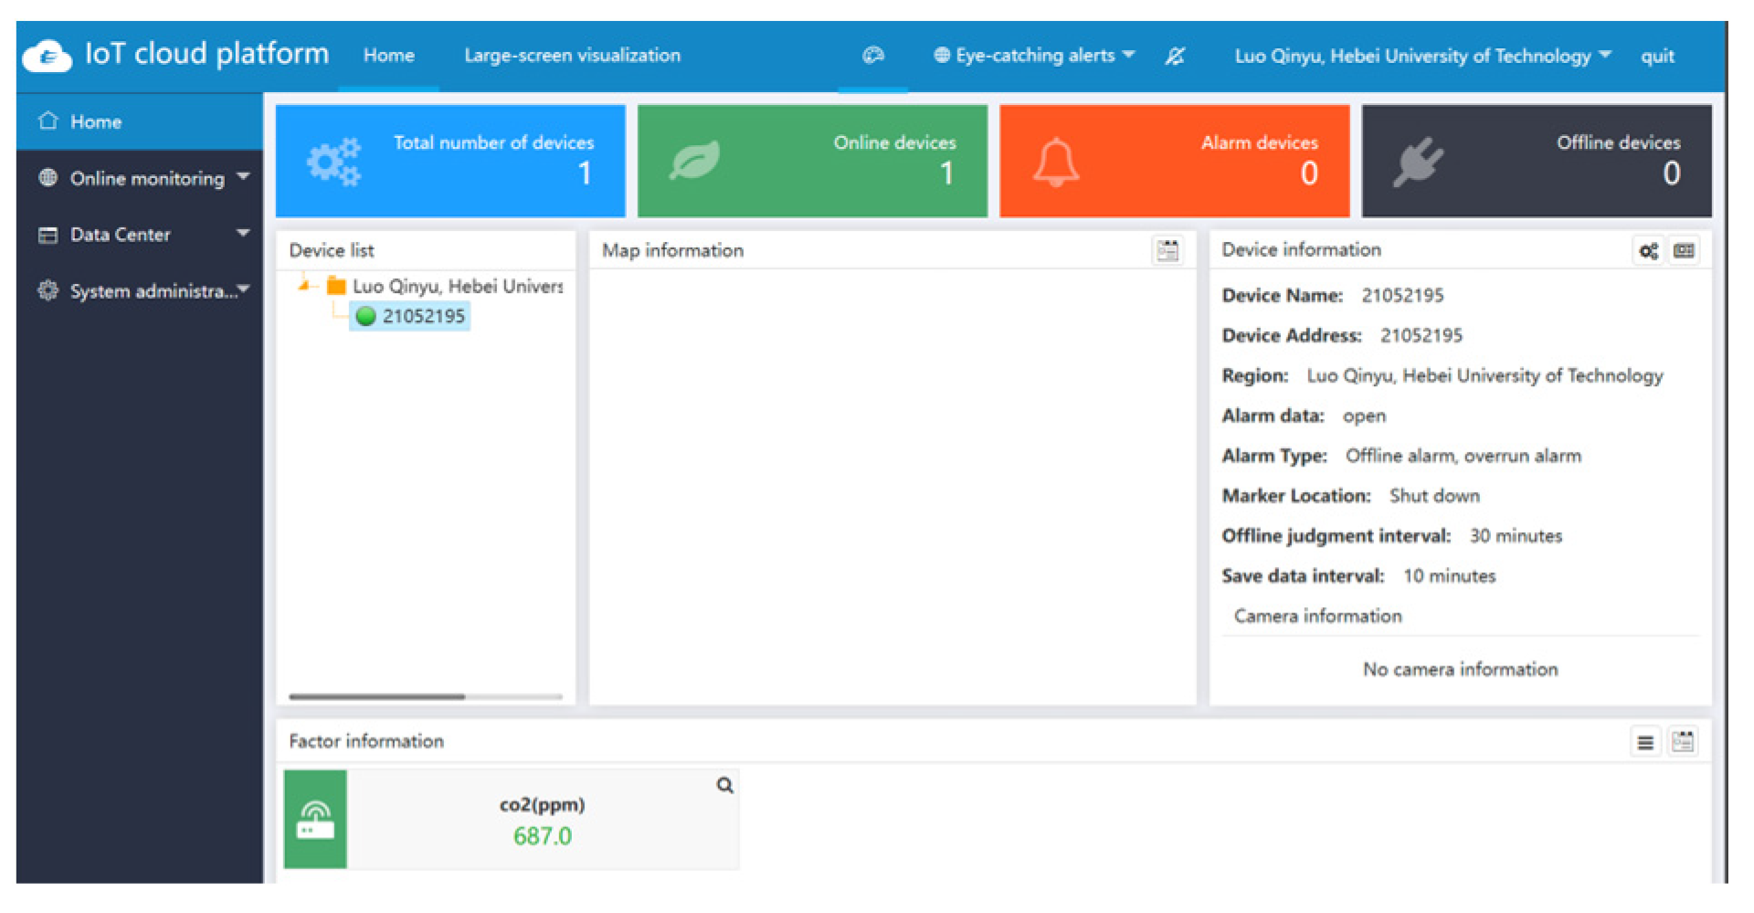Open device settings gears icon
The width and height of the screenshot is (1754, 913).
pos(1648,251)
